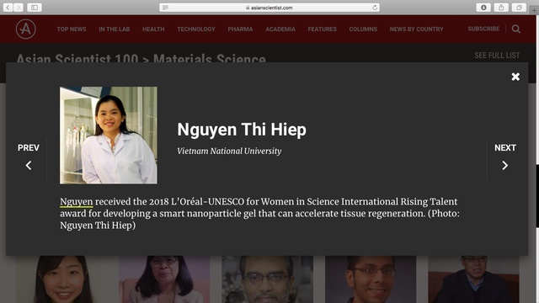Close the Nguyen Thi Hiep profile popup

[x=515, y=77]
